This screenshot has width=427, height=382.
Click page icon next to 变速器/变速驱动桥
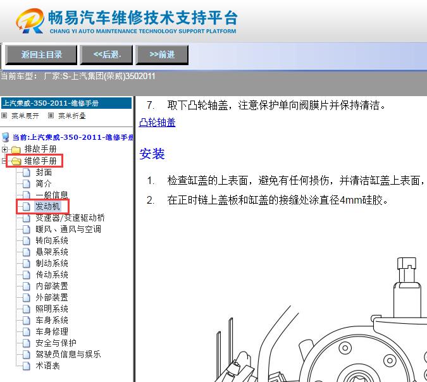click(27, 218)
